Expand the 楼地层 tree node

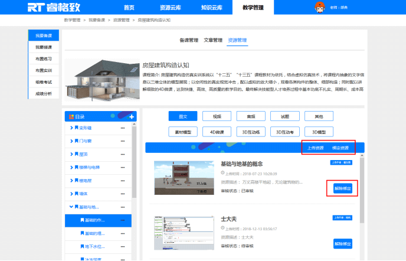point(71,181)
